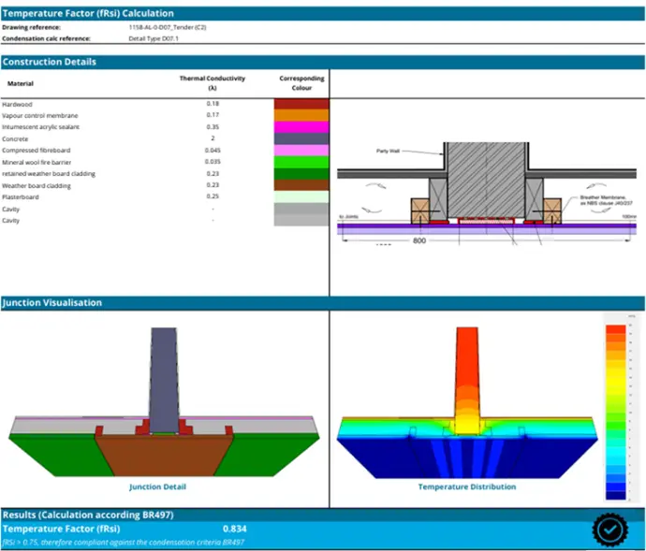Select the Junction Visualisation section header

tap(52, 303)
